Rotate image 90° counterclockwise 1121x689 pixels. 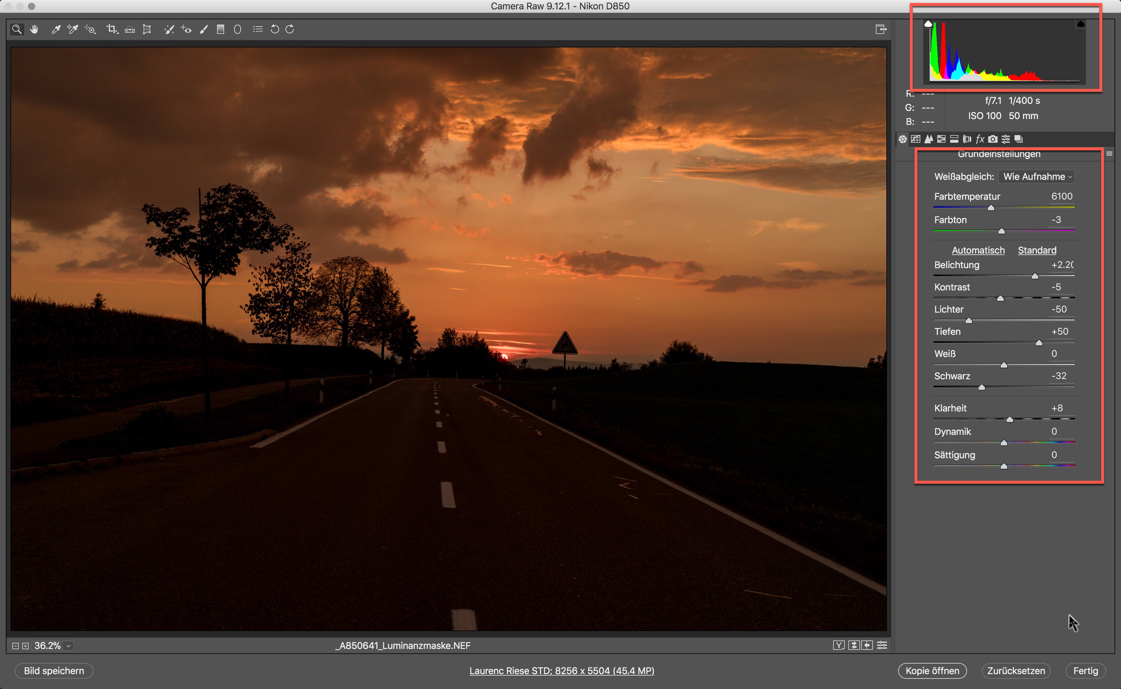[x=274, y=29]
